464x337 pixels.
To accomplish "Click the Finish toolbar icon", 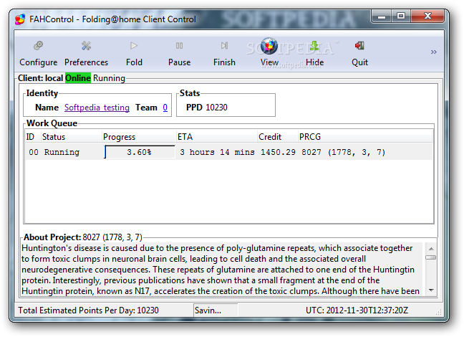I will [x=224, y=46].
